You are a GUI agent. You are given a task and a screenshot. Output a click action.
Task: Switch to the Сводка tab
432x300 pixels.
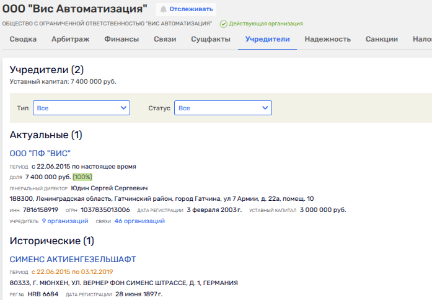coord(23,39)
